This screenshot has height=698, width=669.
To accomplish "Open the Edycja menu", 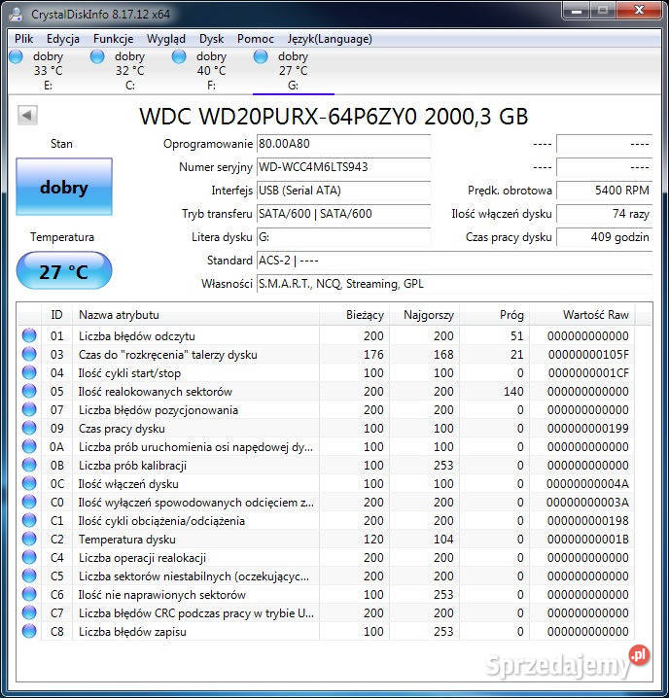I will point(63,39).
